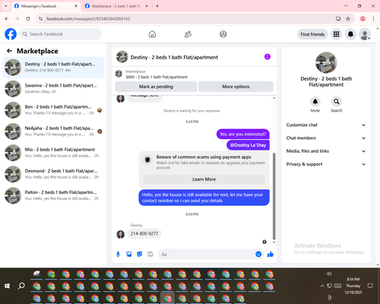Open Ben conversation in chat list
The width and height of the screenshot is (380, 304).
pyautogui.click(x=53, y=110)
